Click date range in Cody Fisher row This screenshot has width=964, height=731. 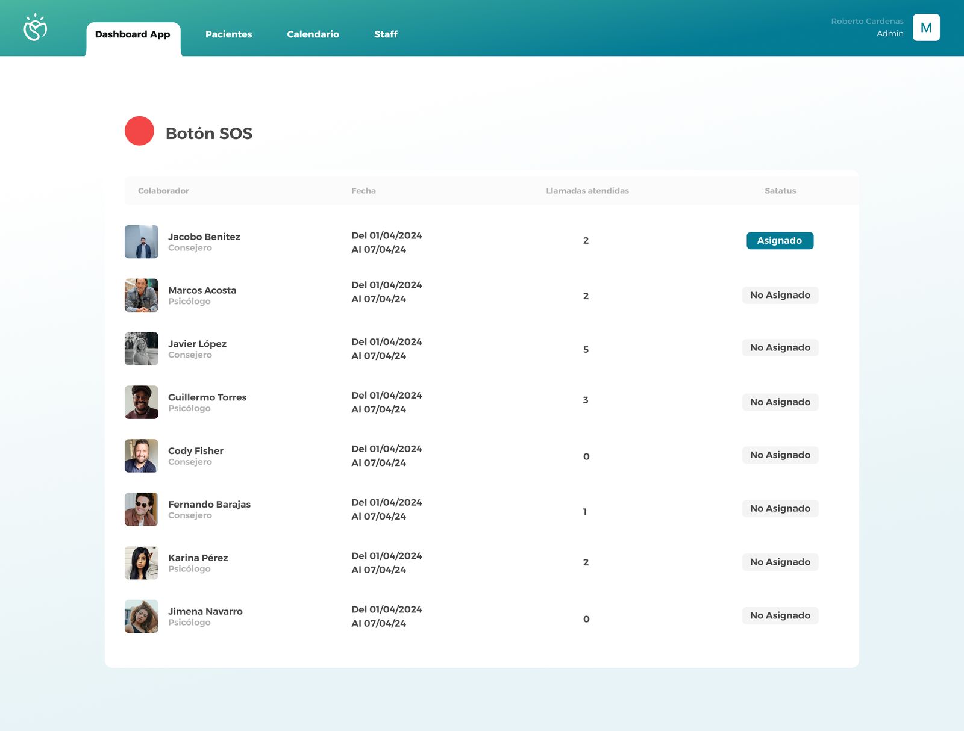tap(387, 456)
